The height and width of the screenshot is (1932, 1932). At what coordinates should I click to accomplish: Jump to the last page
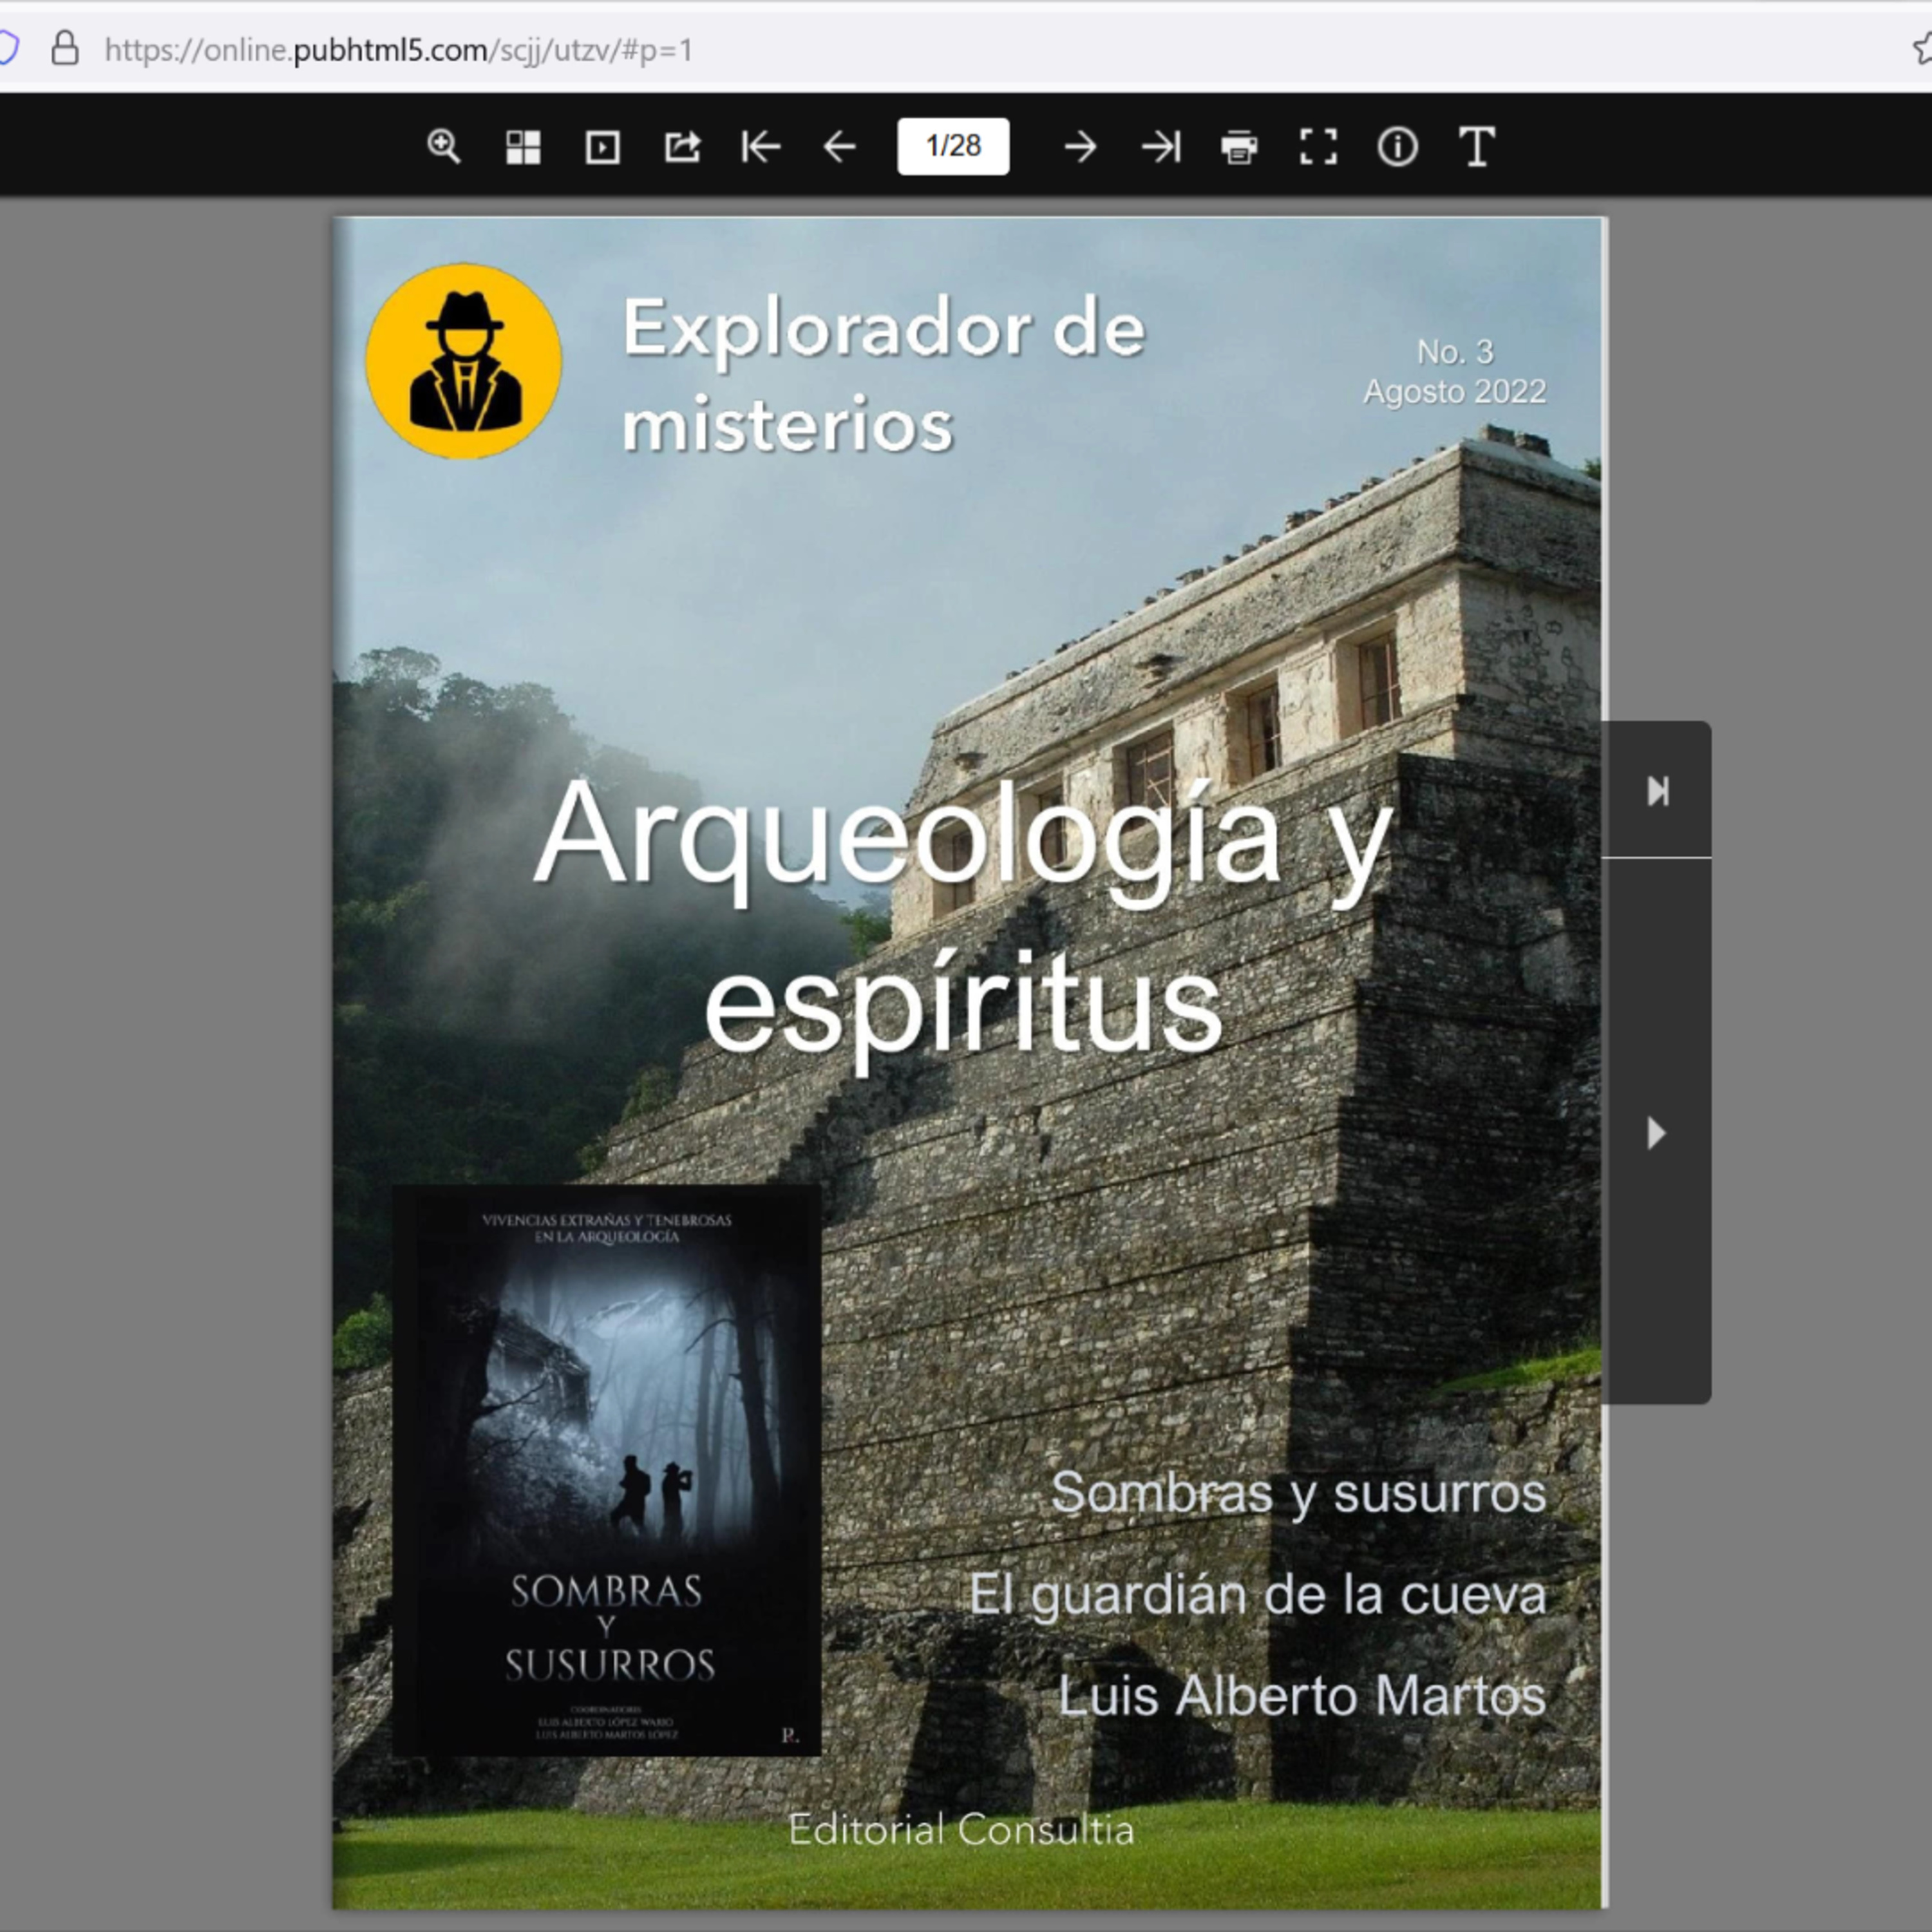pyautogui.click(x=1160, y=147)
